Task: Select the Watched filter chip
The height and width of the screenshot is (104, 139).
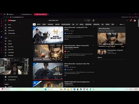Action: click(x=57, y=24)
